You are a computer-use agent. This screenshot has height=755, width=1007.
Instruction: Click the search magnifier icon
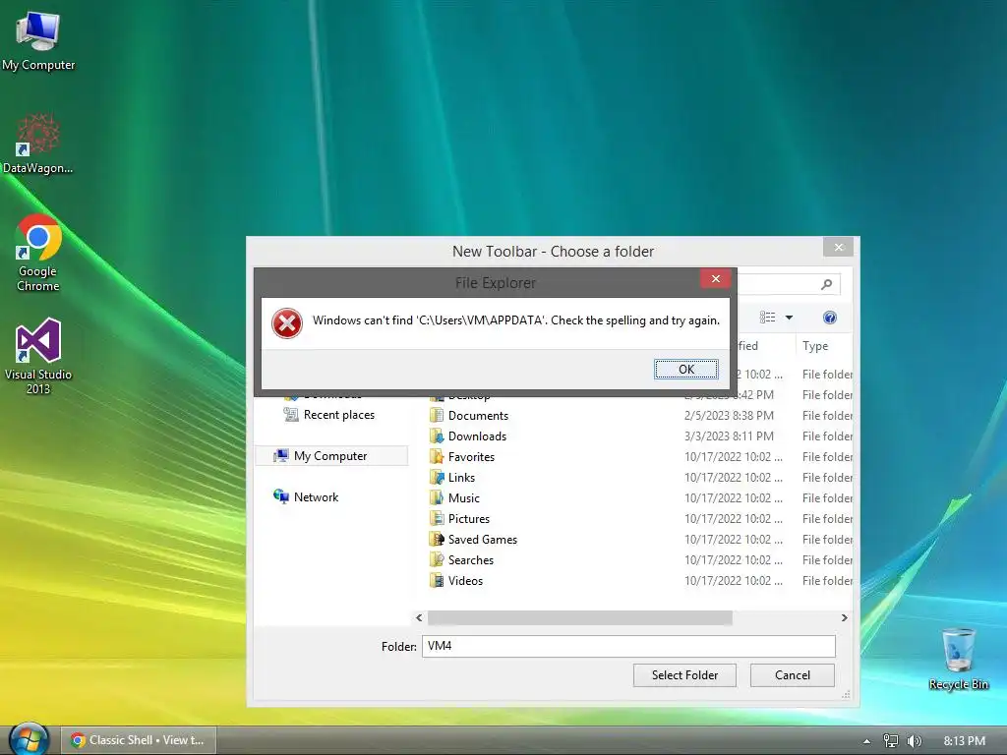(826, 284)
